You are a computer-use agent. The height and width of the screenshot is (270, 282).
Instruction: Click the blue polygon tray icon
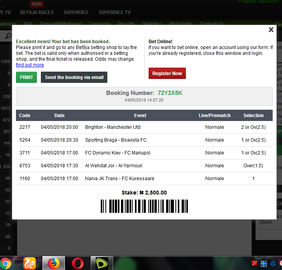click(273, 264)
